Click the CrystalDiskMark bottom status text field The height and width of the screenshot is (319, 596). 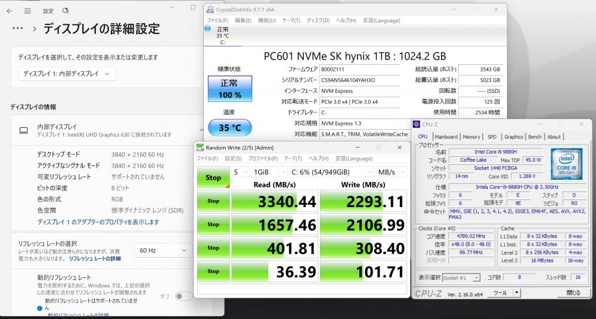pos(302,289)
